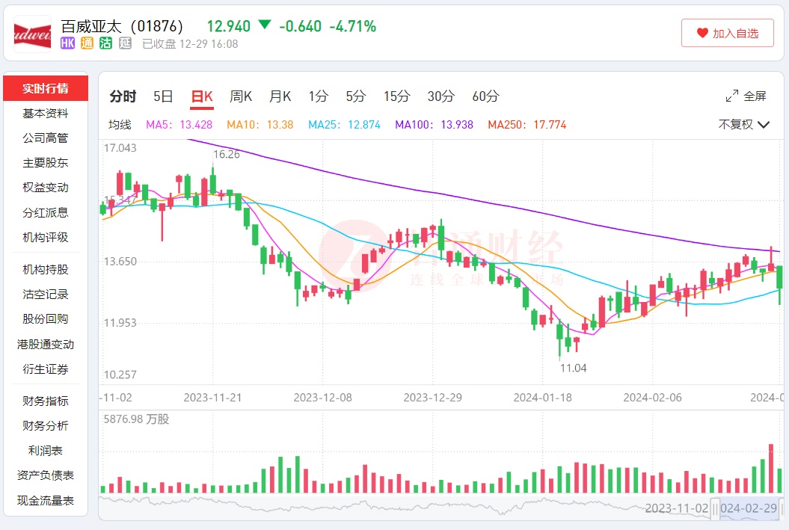
Task: Go to 财务指标 financial indicators
Action: coord(45,401)
